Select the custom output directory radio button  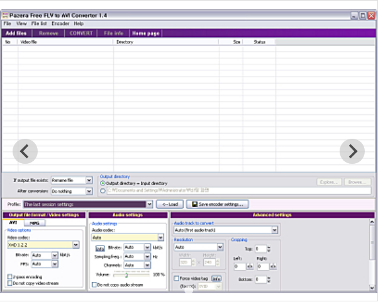(103, 191)
